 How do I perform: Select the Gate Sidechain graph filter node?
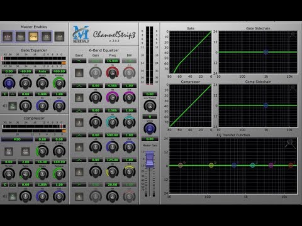(x=266, y=52)
